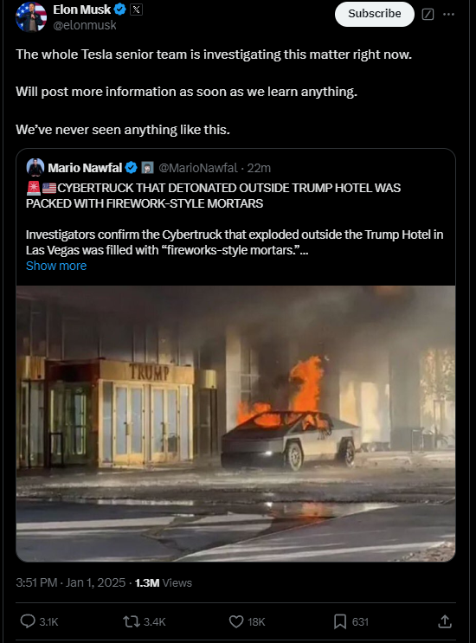Subscribe to Elon Musk
The image size is (476, 643).
tap(375, 14)
